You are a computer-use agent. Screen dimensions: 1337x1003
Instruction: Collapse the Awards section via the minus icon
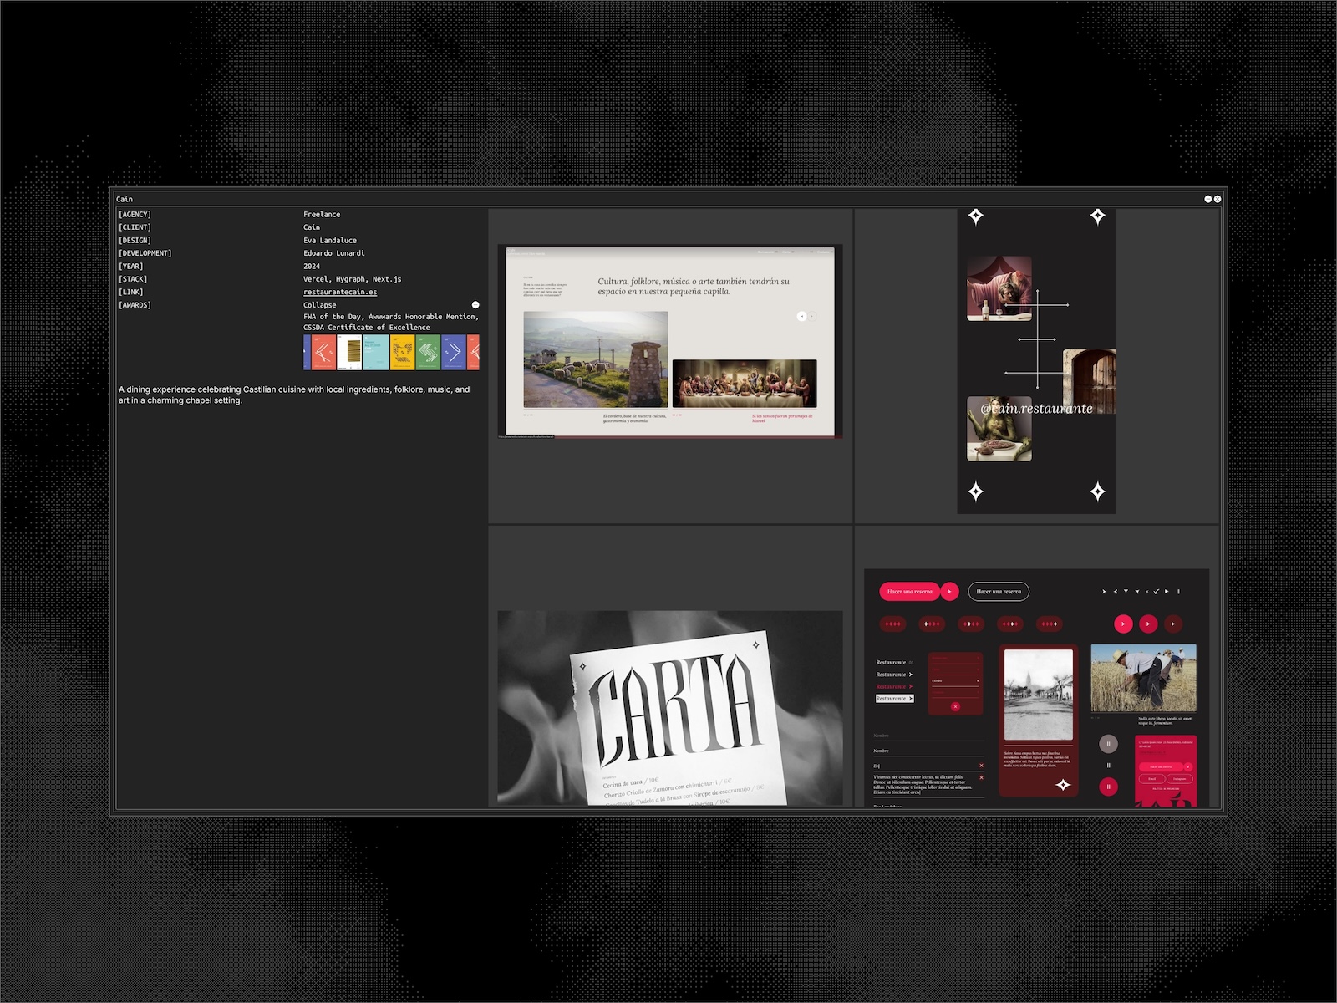[x=475, y=305]
